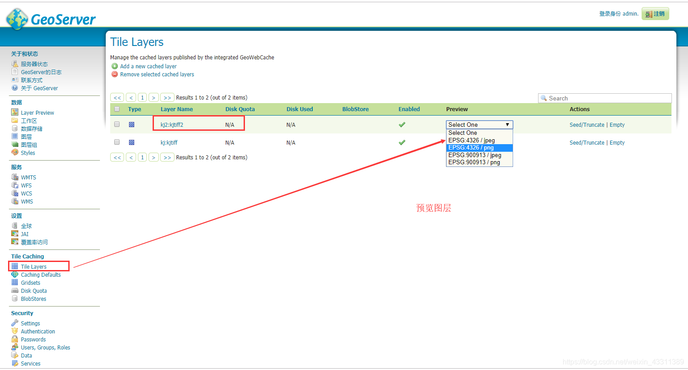Viewport: 688px width, 370px height.
Task: Click the data stores sidebar icon
Action: (15, 129)
